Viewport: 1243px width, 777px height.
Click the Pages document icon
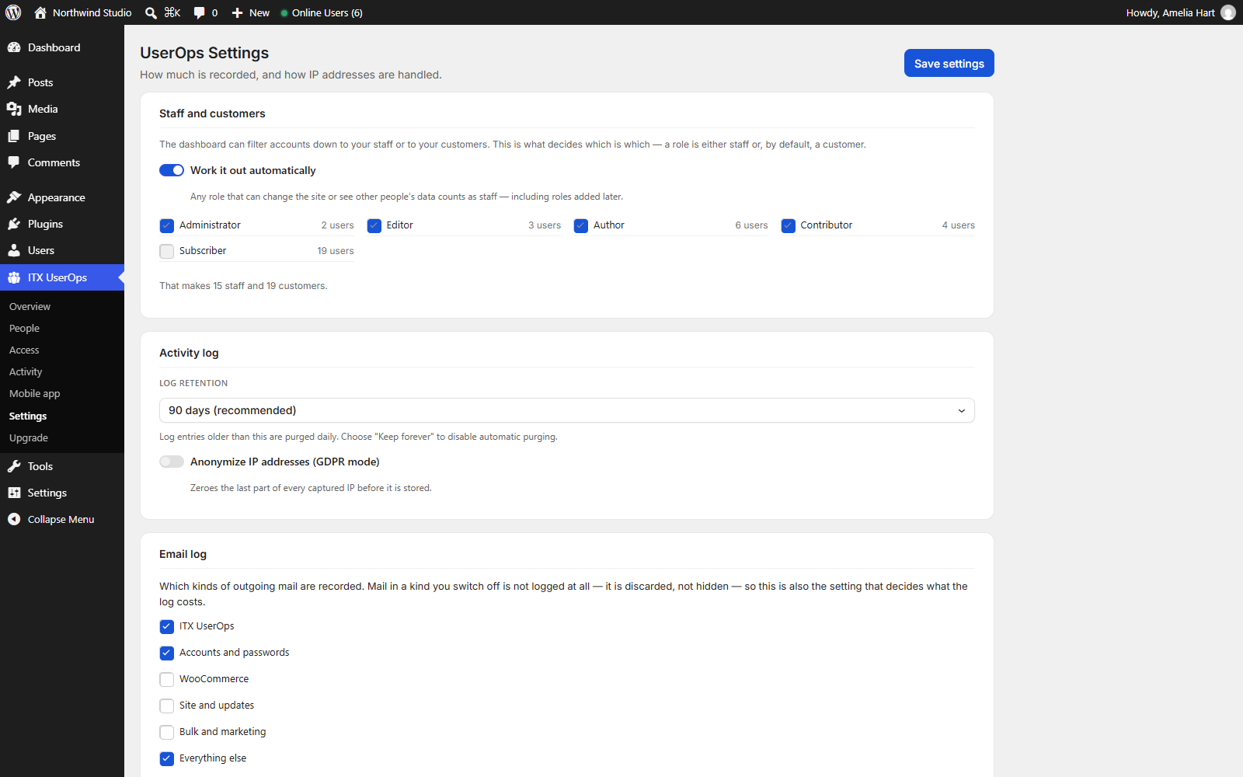[14, 136]
